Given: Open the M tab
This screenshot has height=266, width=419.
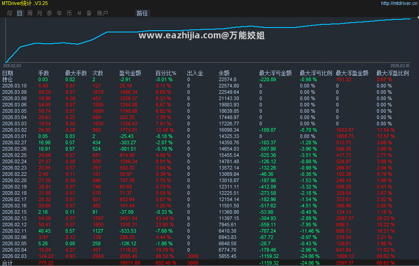Looking at the screenshot, I should (79, 13).
